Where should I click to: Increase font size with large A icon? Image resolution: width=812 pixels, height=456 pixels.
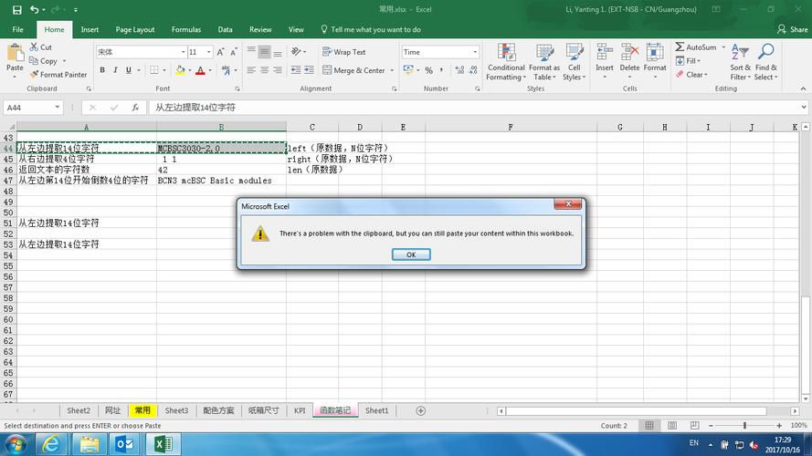point(221,52)
